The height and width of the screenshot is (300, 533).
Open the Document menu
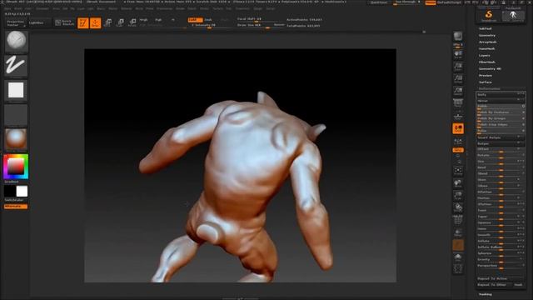click(42, 8)
